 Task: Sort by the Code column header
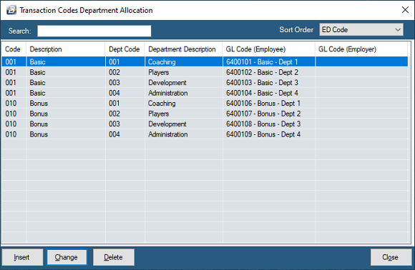pos(14,49)
